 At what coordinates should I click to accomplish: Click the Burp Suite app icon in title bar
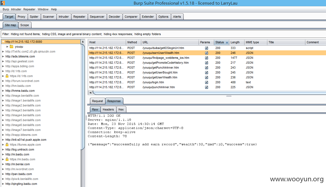pos(2,3)
